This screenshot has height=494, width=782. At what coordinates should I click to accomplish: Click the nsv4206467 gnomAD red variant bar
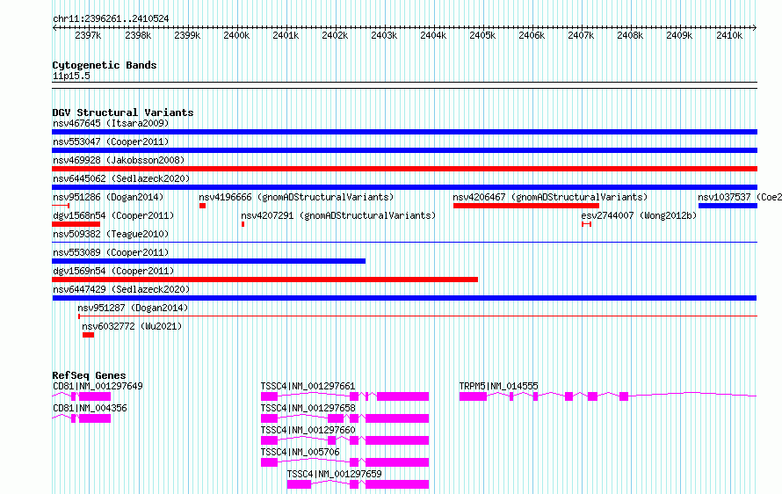click(526, 206)
